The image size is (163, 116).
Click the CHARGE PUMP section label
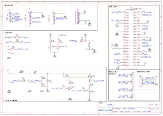point(10,100)
